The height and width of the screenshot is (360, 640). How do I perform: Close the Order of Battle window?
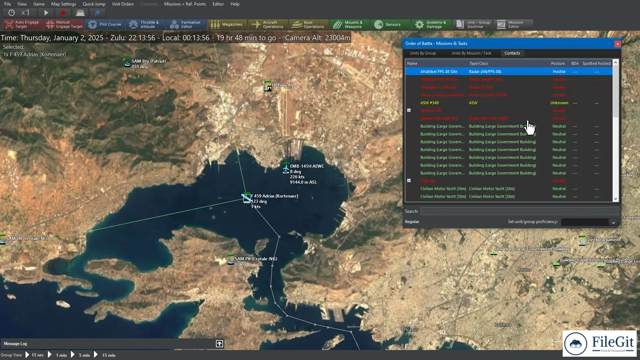(617, 44)
